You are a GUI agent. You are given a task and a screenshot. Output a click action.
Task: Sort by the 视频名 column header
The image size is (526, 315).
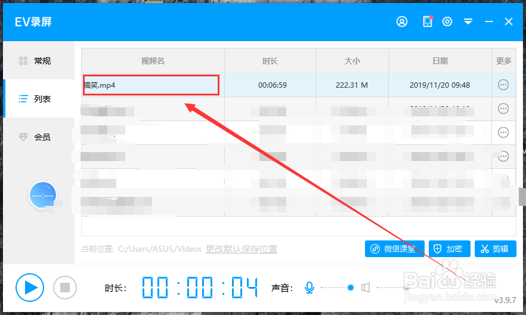pos(153,61)
